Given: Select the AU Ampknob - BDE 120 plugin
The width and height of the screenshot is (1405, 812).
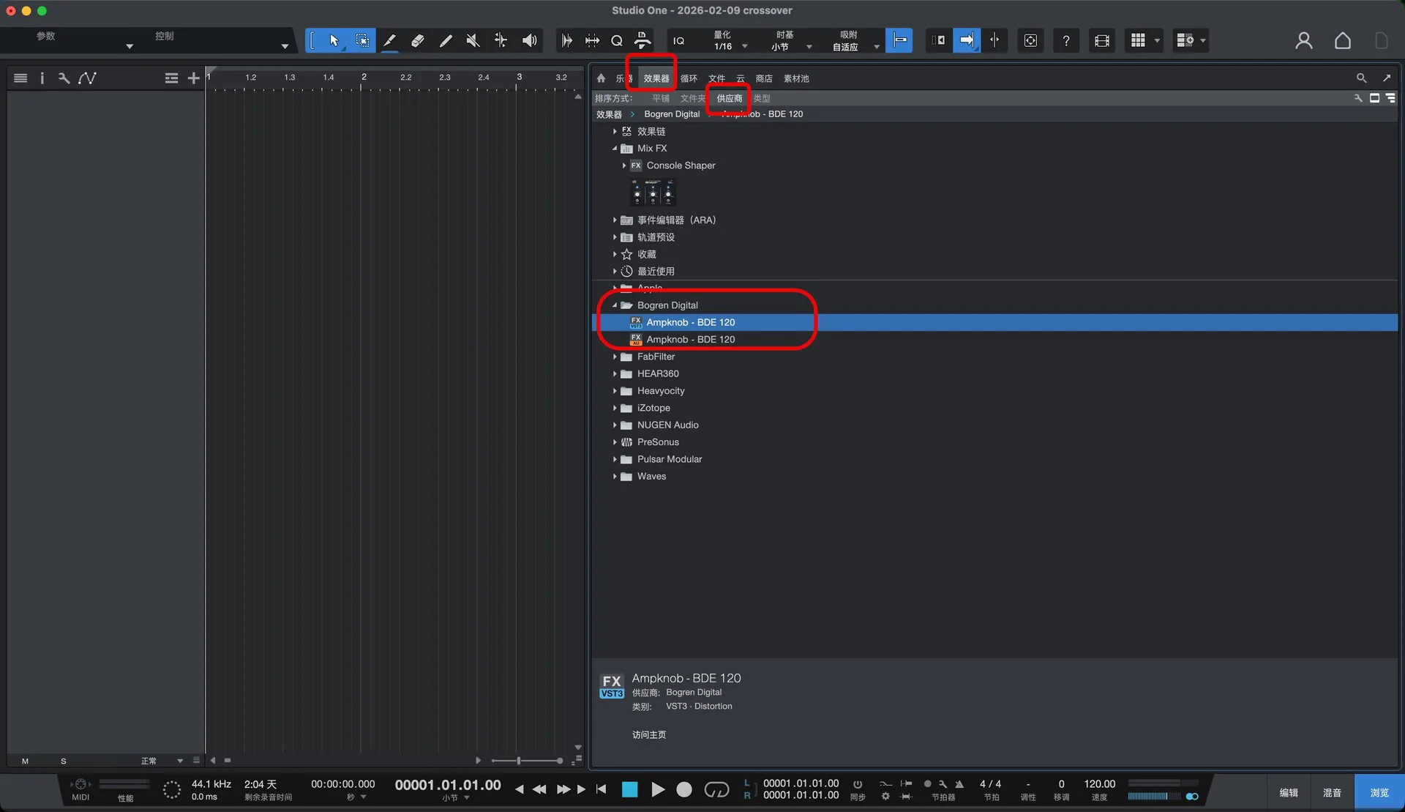Looking at the screenshot, I should (690, 340).
